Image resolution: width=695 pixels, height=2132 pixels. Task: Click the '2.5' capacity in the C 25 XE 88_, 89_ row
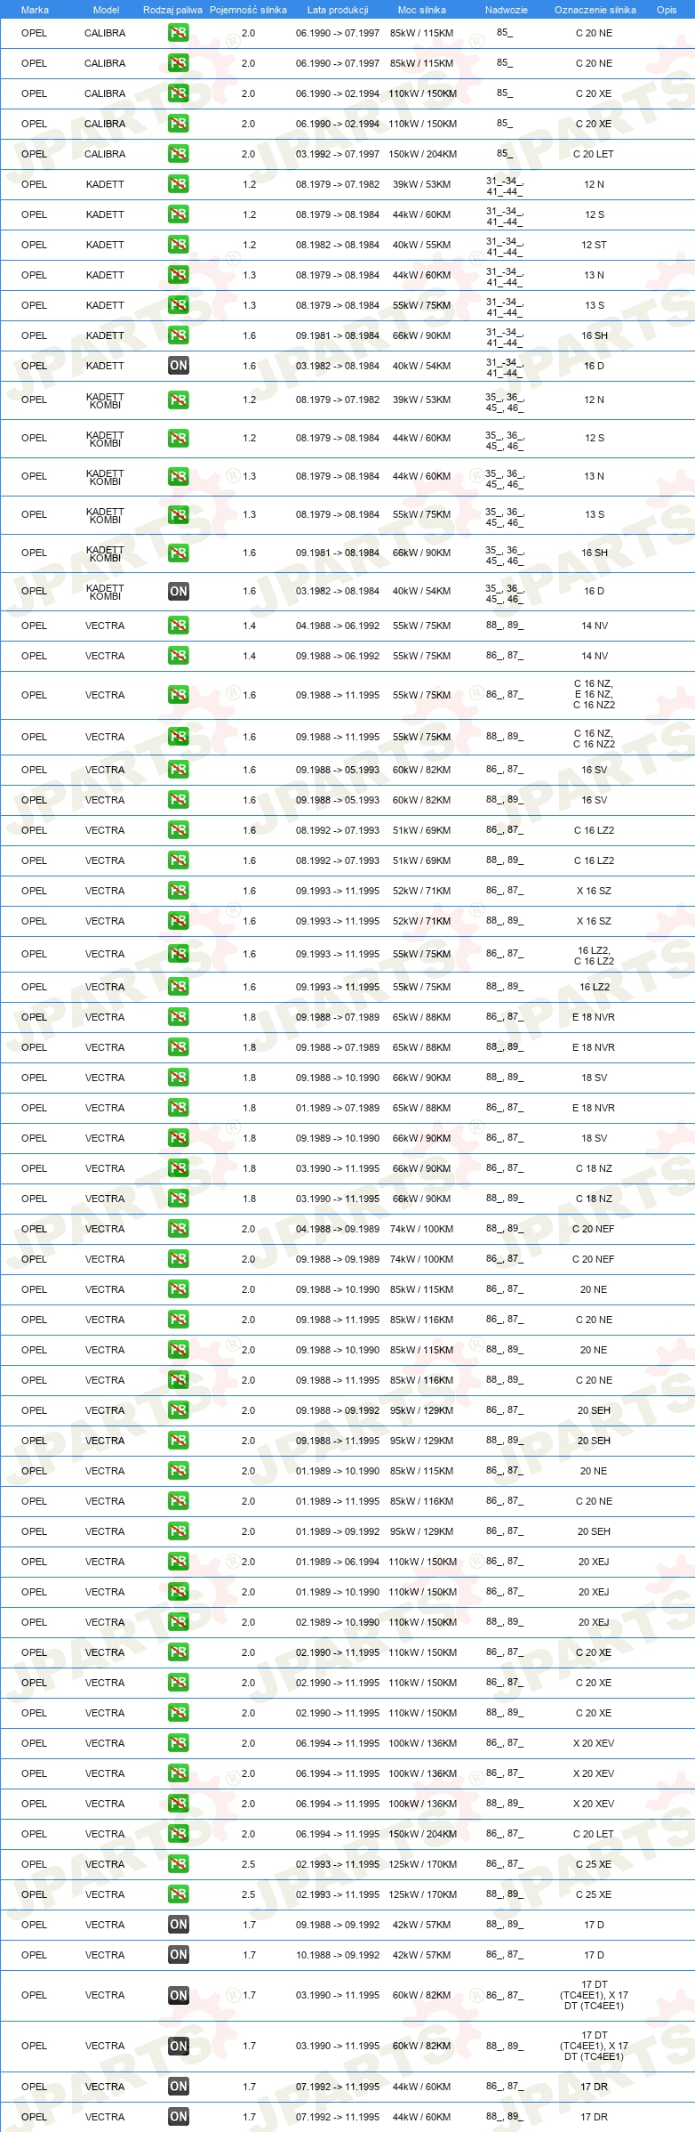pos(249,1894)
